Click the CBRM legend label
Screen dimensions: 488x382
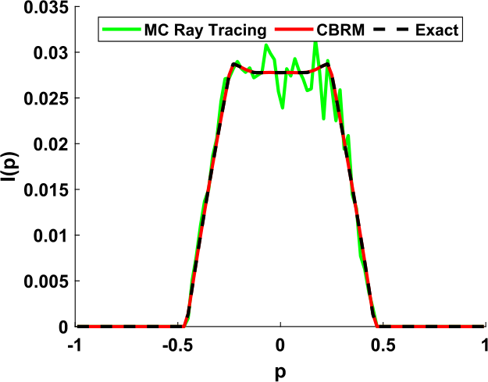tap(340, 30)
